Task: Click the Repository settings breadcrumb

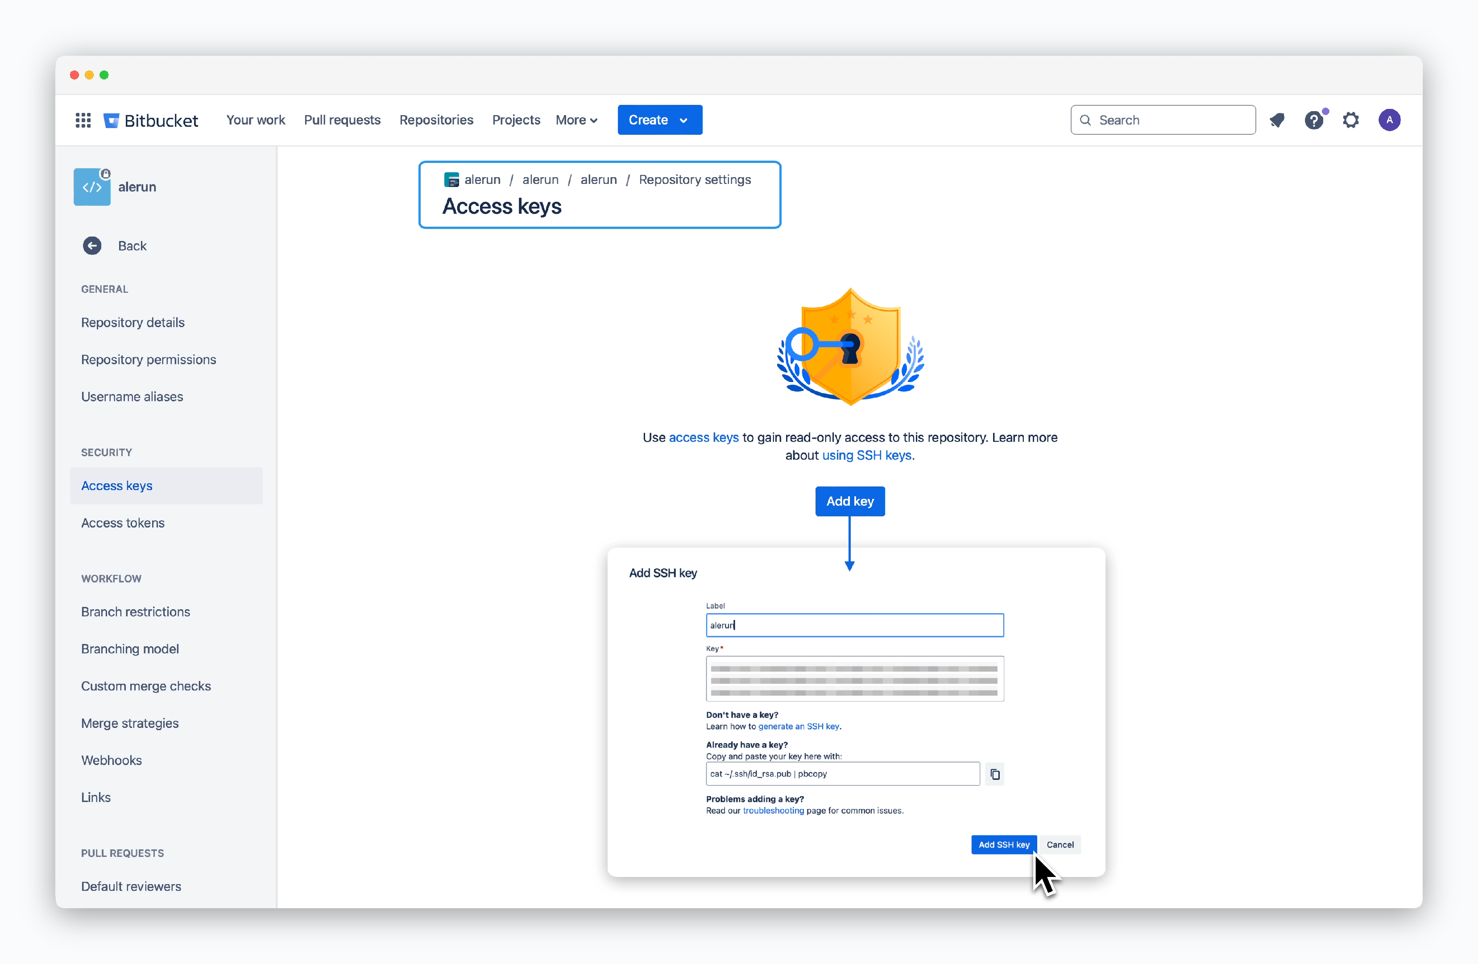Action: 695,179
